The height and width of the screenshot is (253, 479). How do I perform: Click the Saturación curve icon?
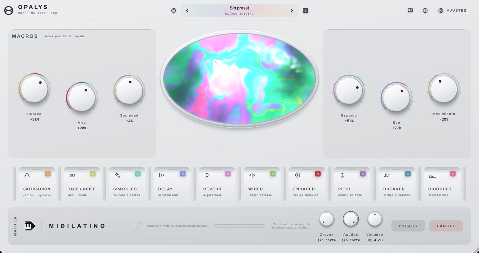pyautogui.click(x=27, y=175)
